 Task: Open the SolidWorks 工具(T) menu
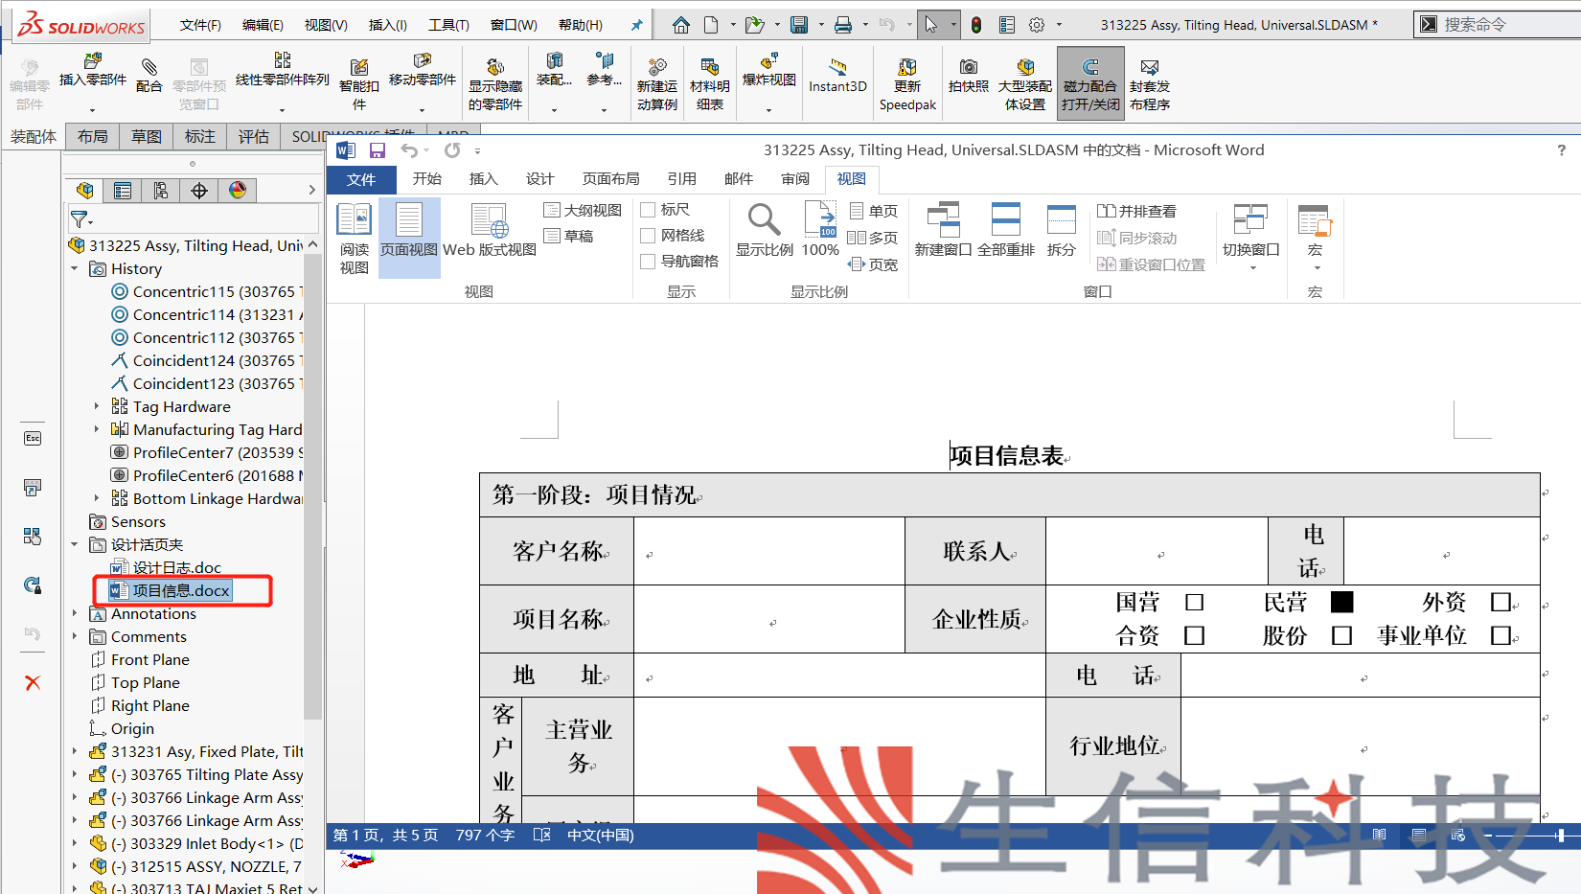click(448, 25)
